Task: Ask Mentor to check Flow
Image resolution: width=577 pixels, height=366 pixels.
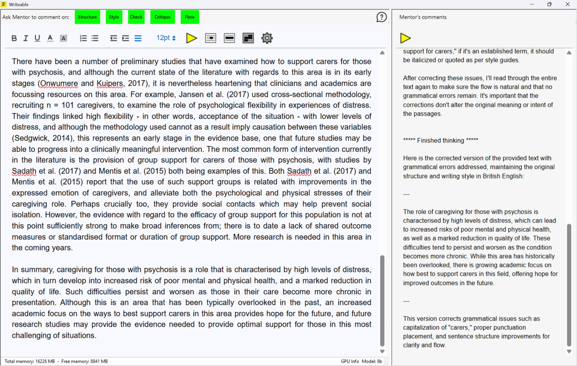Action: coord(189,17)
